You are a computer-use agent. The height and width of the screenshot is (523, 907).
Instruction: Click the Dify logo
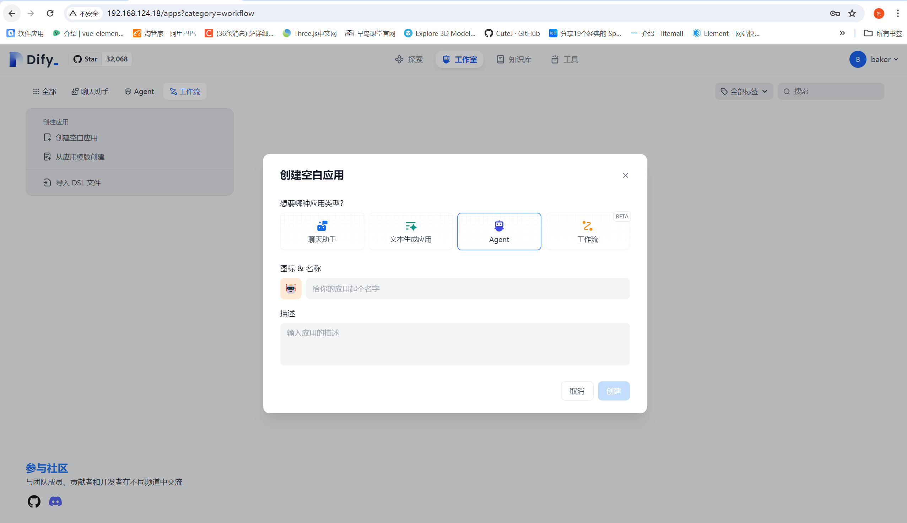point(34,59)
